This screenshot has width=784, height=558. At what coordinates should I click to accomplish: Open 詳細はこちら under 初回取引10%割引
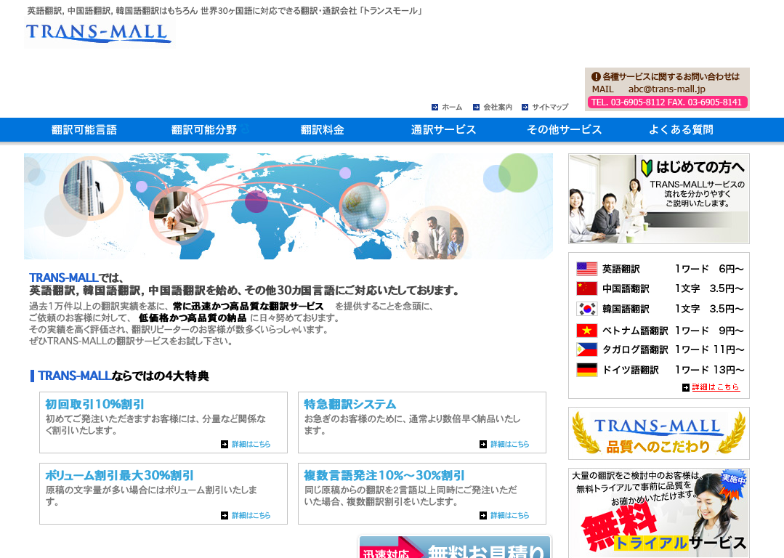pos(251,444)
